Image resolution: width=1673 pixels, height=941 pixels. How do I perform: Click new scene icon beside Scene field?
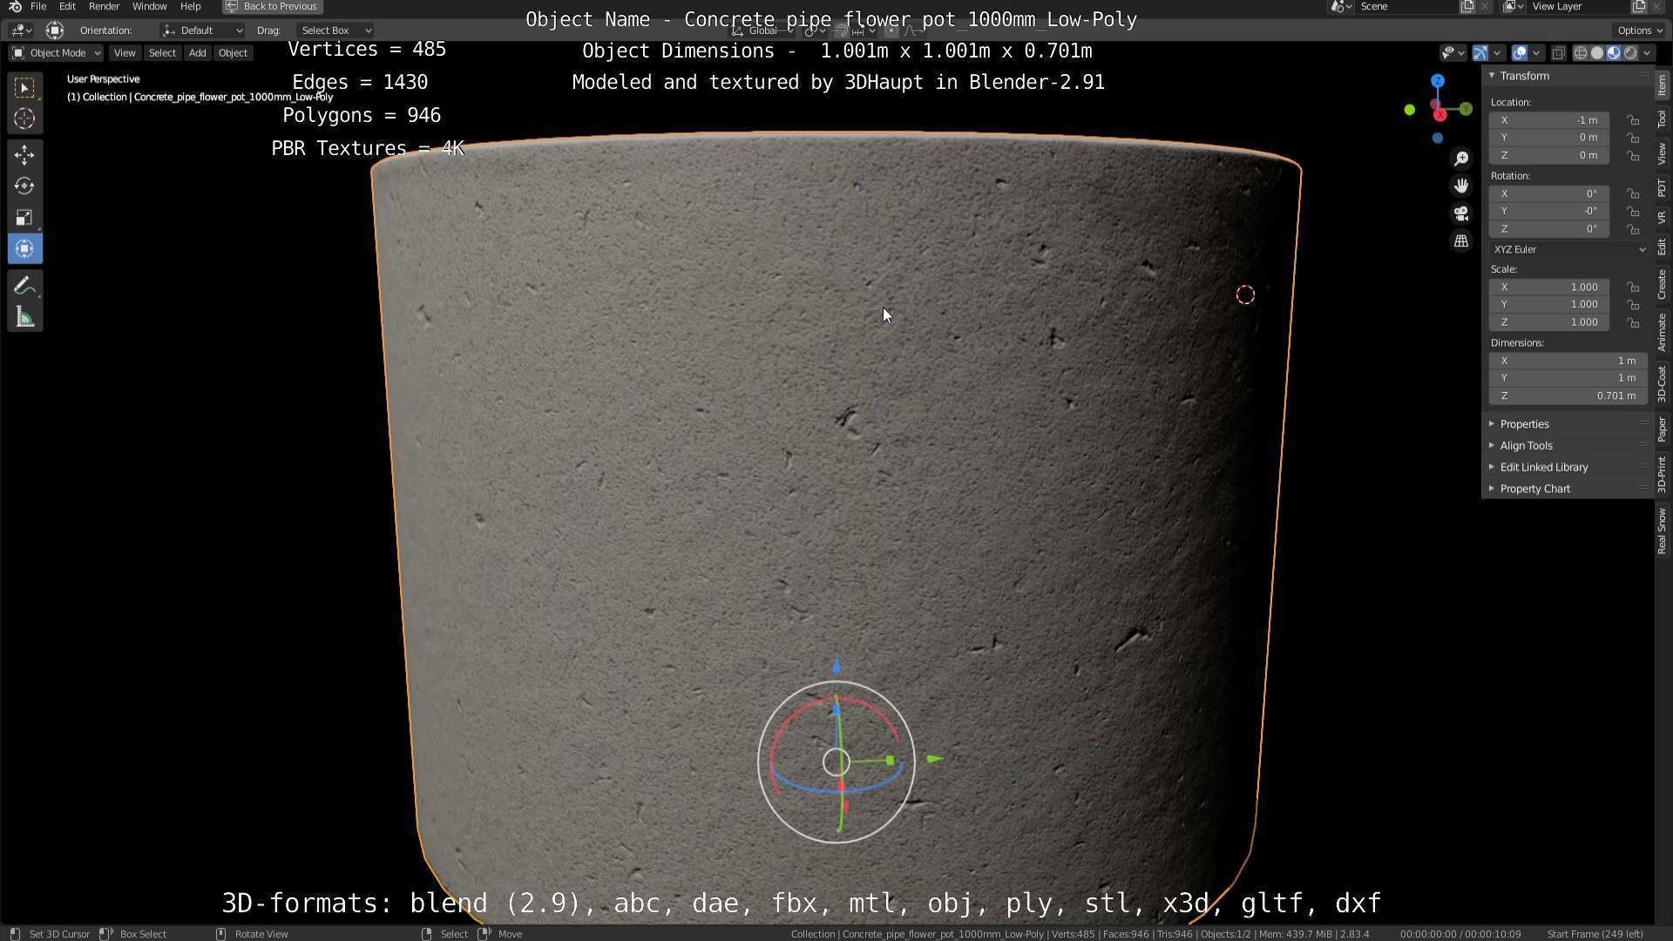point(1467,6)
